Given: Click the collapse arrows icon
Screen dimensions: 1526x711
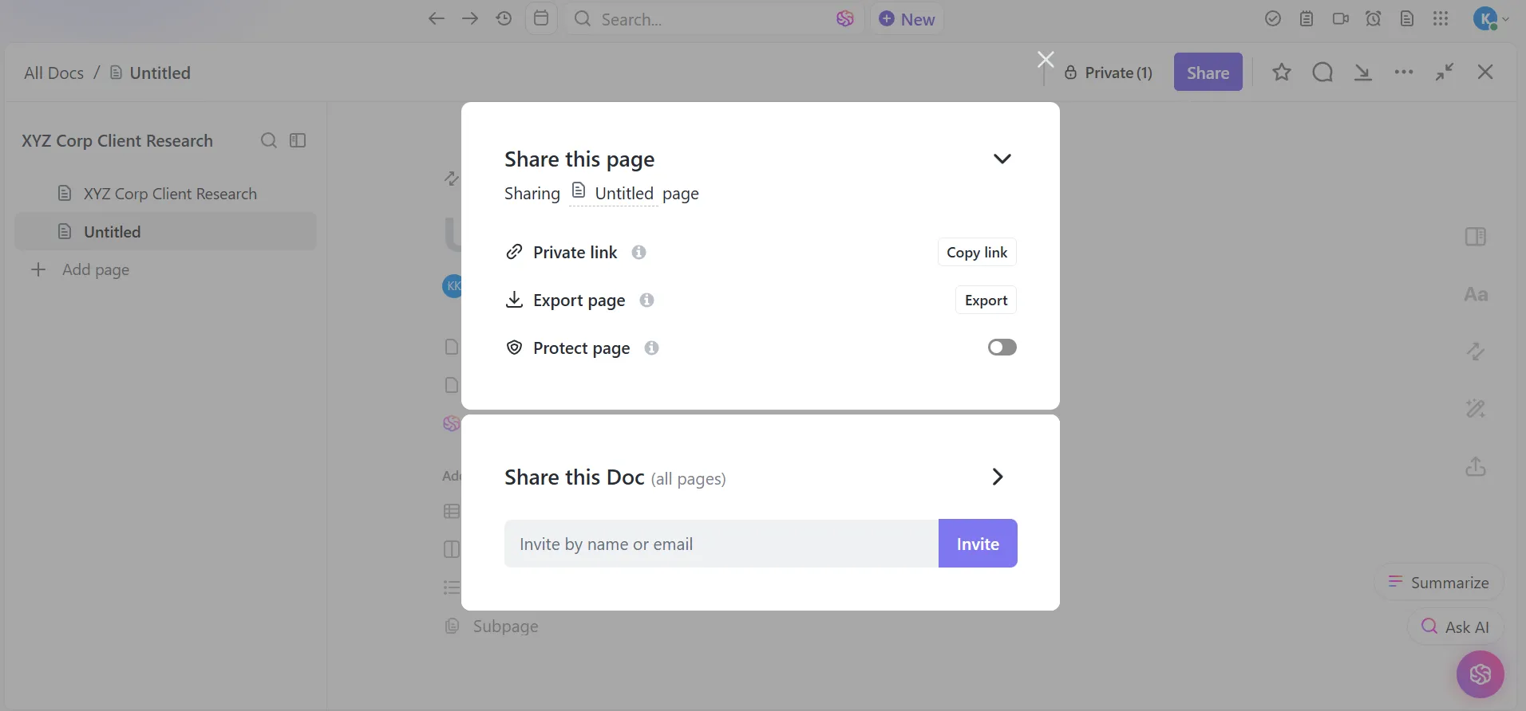Looking at the screenshot, I should 1445,73.
